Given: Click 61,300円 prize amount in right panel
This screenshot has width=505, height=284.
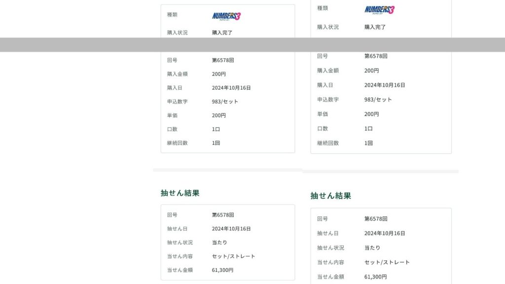Looking at the screenshot, I should point(375,277).
